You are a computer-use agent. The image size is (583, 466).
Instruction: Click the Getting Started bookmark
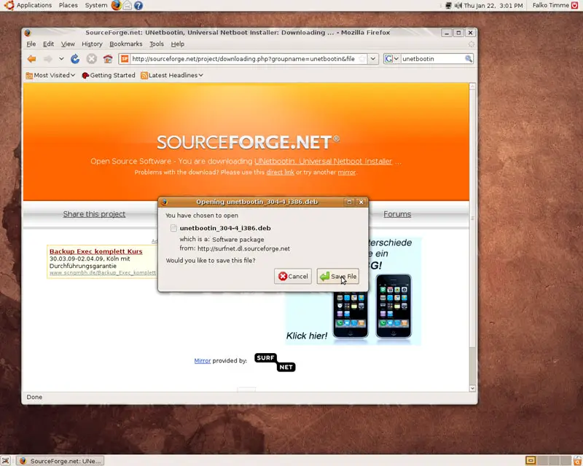pyautogui.click(x=108, y=76)
